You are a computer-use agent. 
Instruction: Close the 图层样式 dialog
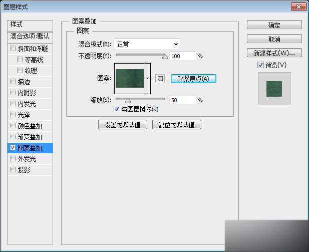tap(298, 7)
